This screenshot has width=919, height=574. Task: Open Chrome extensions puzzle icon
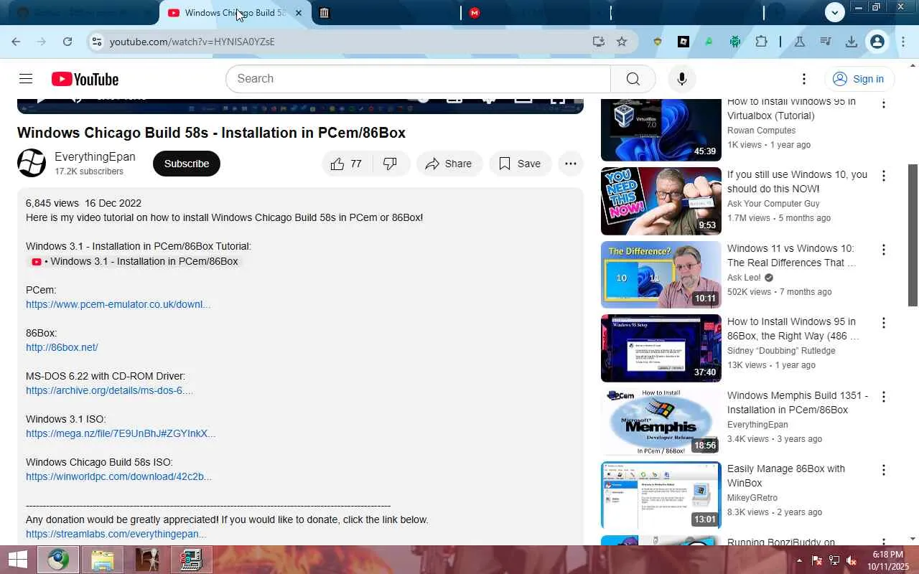point(761,42)
